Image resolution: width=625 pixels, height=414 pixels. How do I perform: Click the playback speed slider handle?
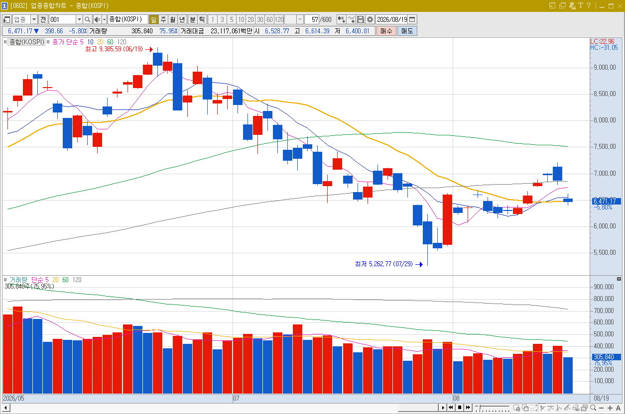coord(479,407)
